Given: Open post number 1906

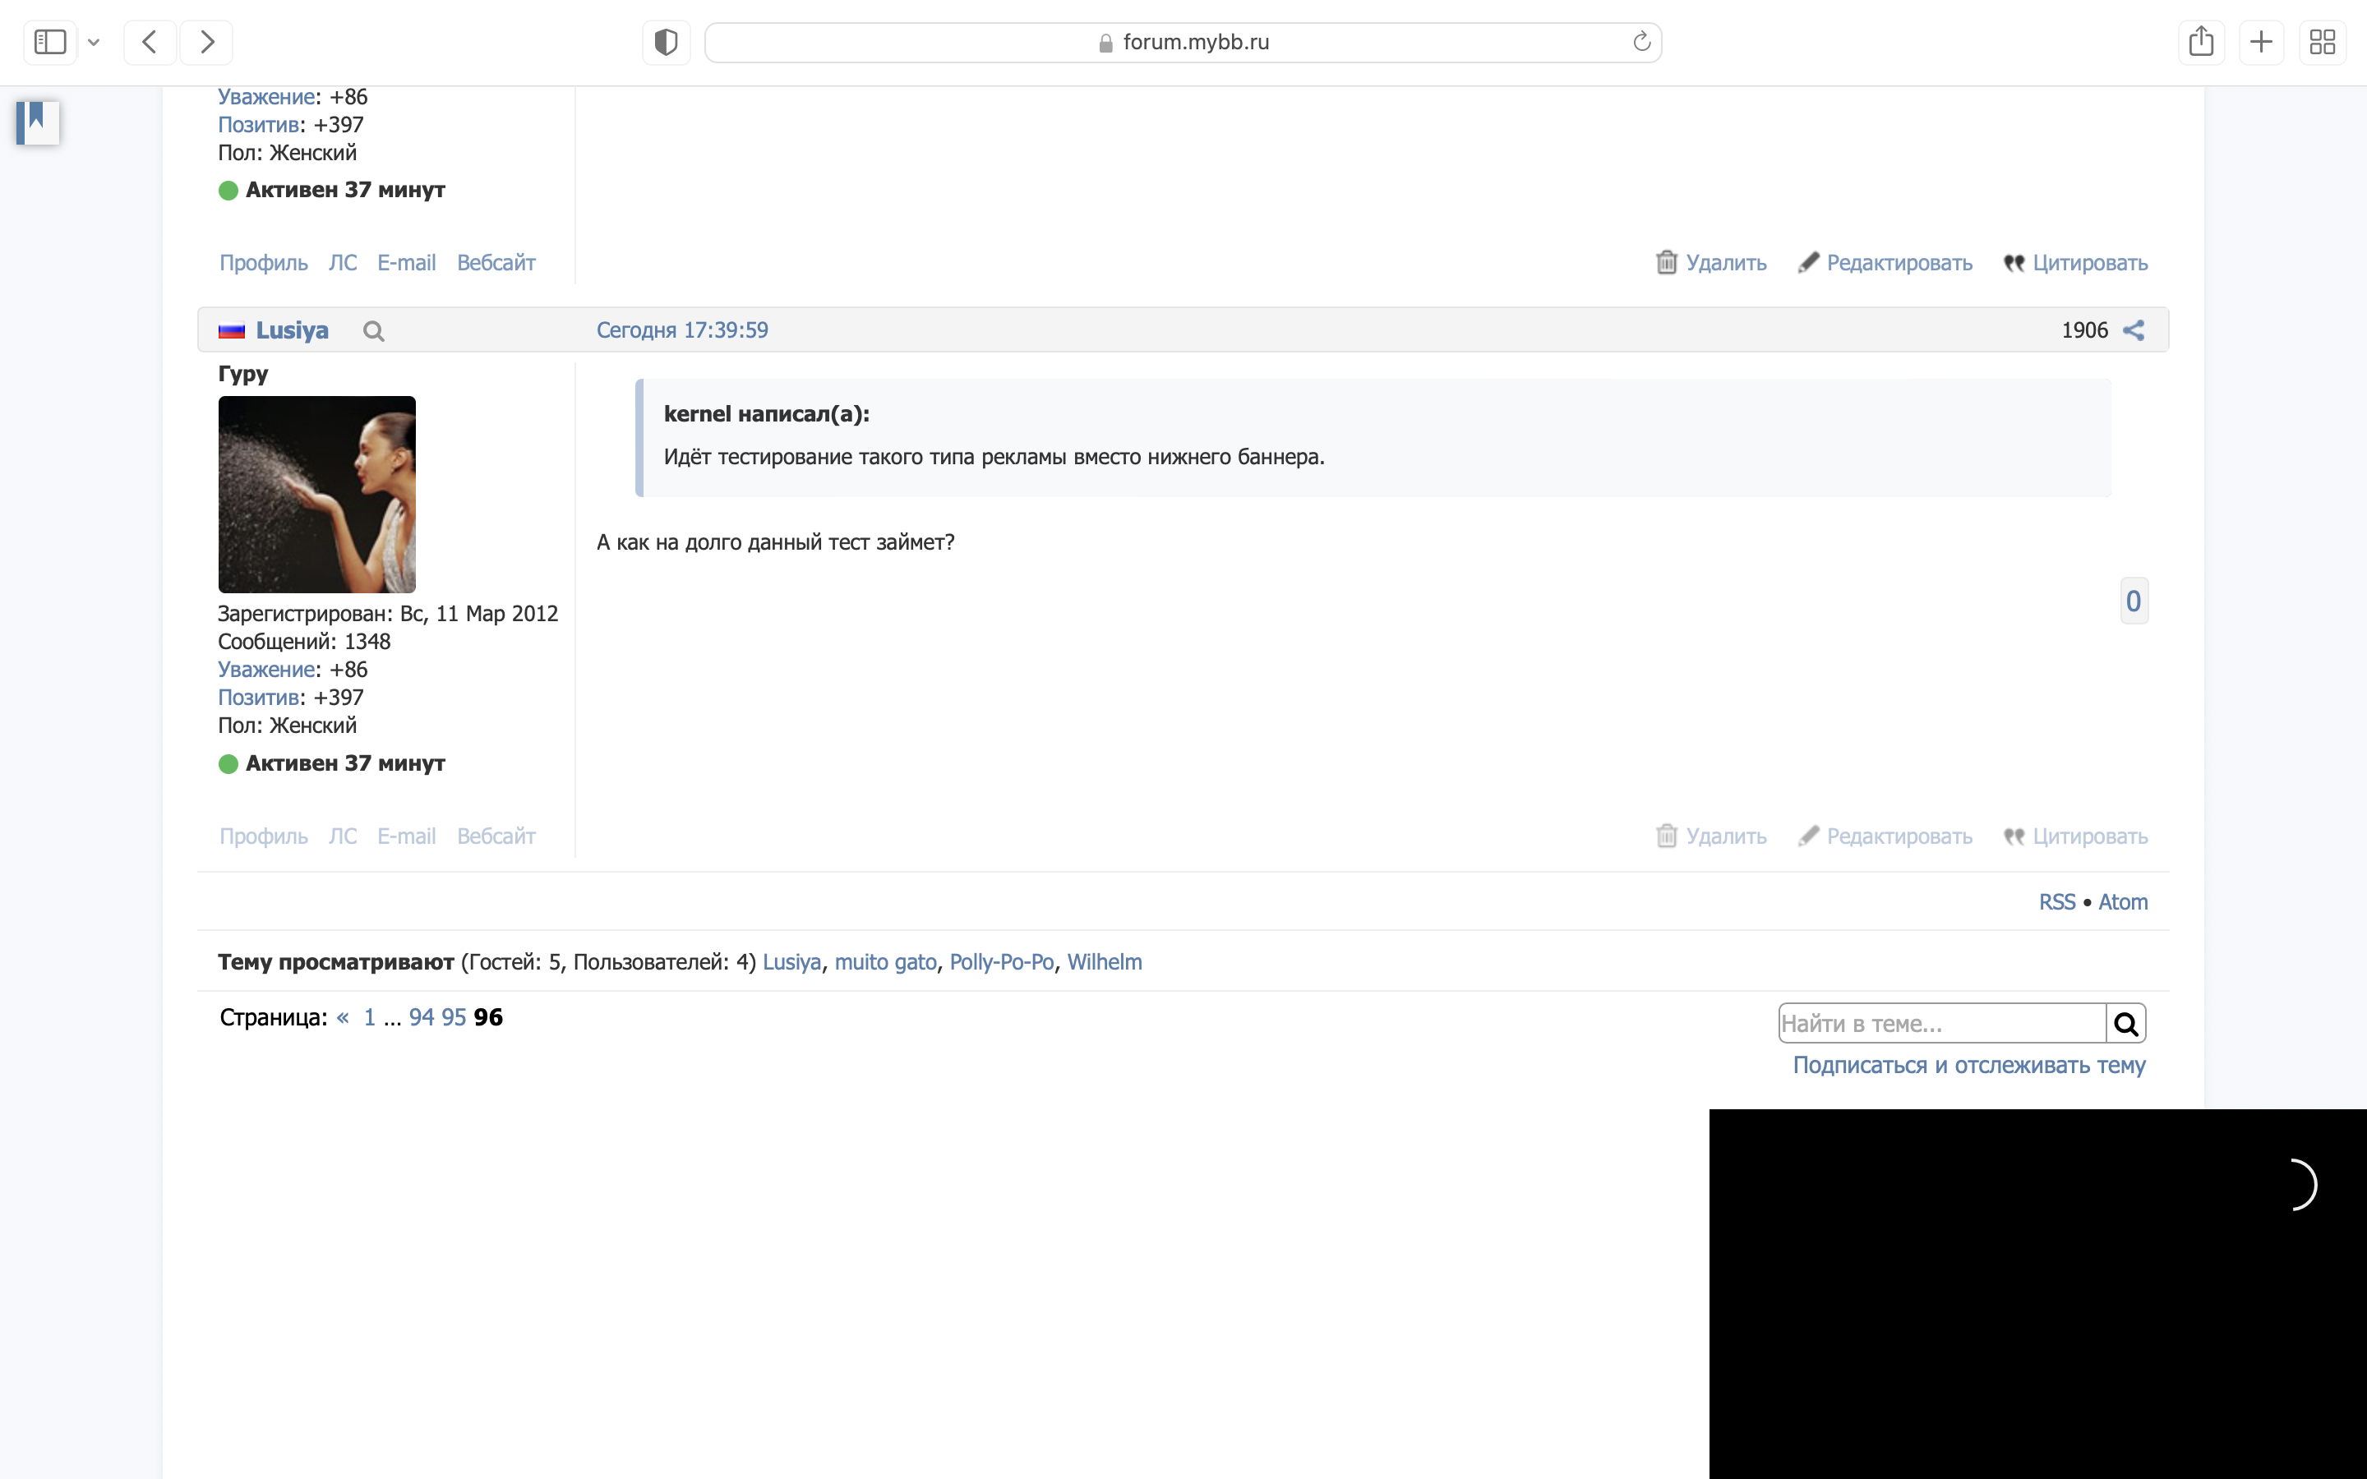Looking at the screenshot, I should point(2084,330).
